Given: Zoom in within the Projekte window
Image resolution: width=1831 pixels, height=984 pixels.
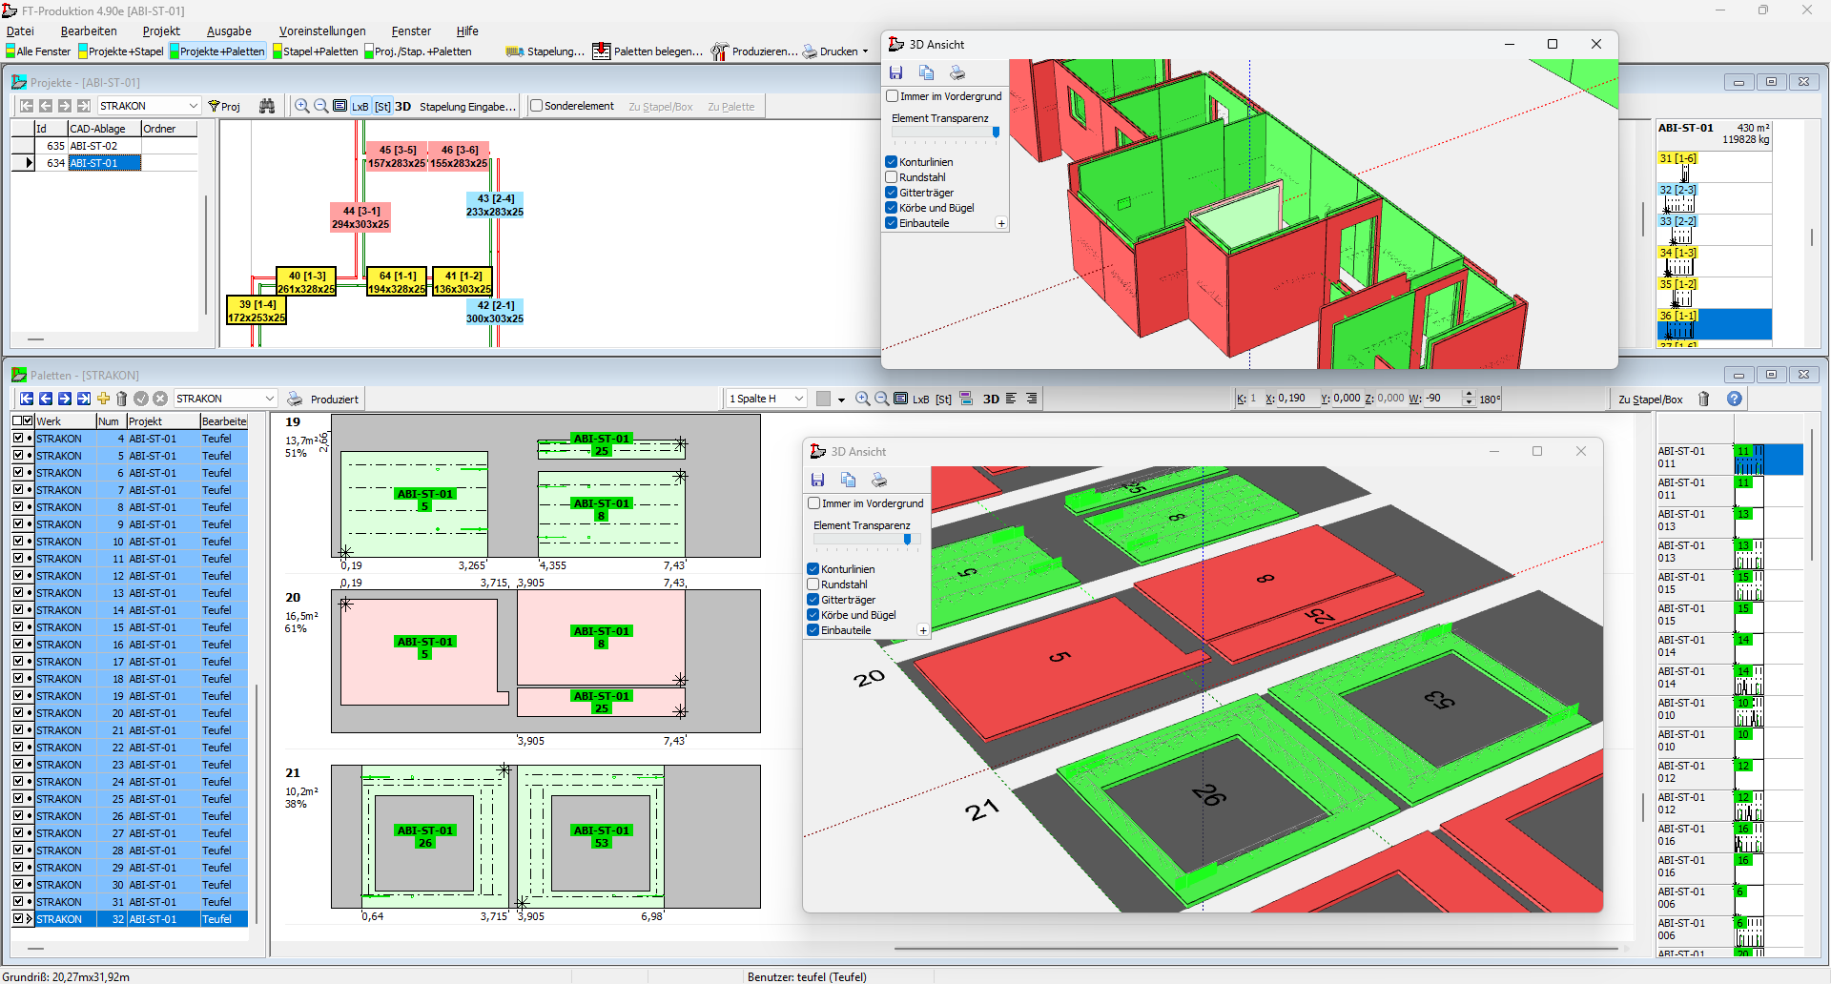Looking at the screenshot, I should pos(302,106).
